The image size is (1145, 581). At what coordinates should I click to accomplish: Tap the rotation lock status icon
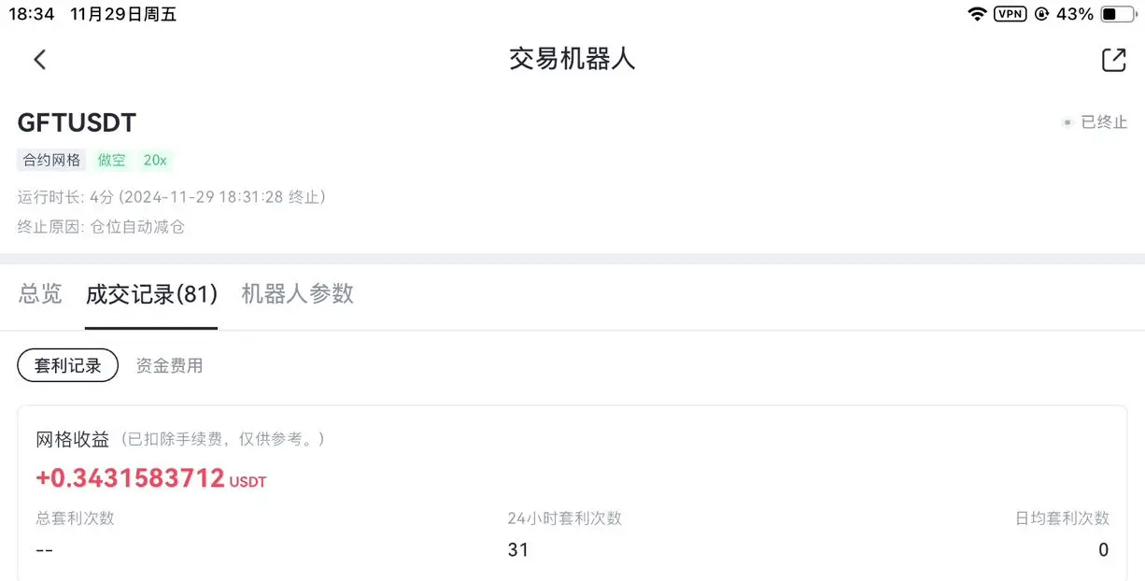pyautogui.click(x=1041, y=14)
